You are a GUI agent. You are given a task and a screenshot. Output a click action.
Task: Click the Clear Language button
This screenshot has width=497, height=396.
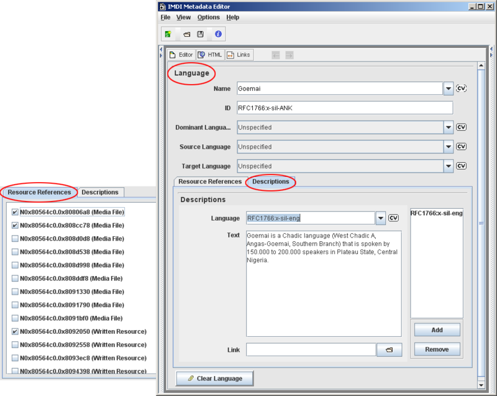pyautogui.click(x=215, y=378)
